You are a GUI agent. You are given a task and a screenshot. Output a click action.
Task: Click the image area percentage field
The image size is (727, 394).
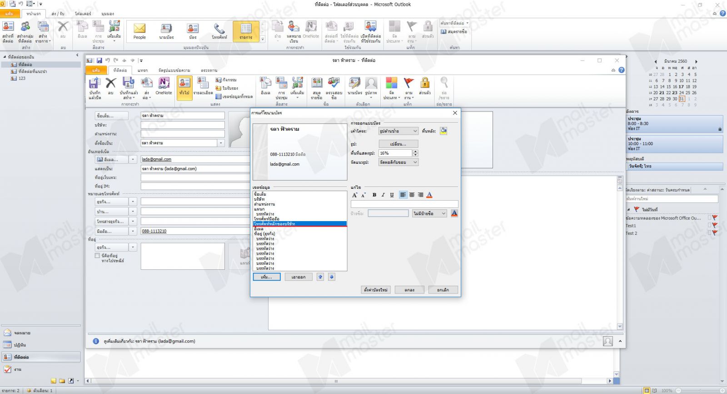(x=395, y=153)
